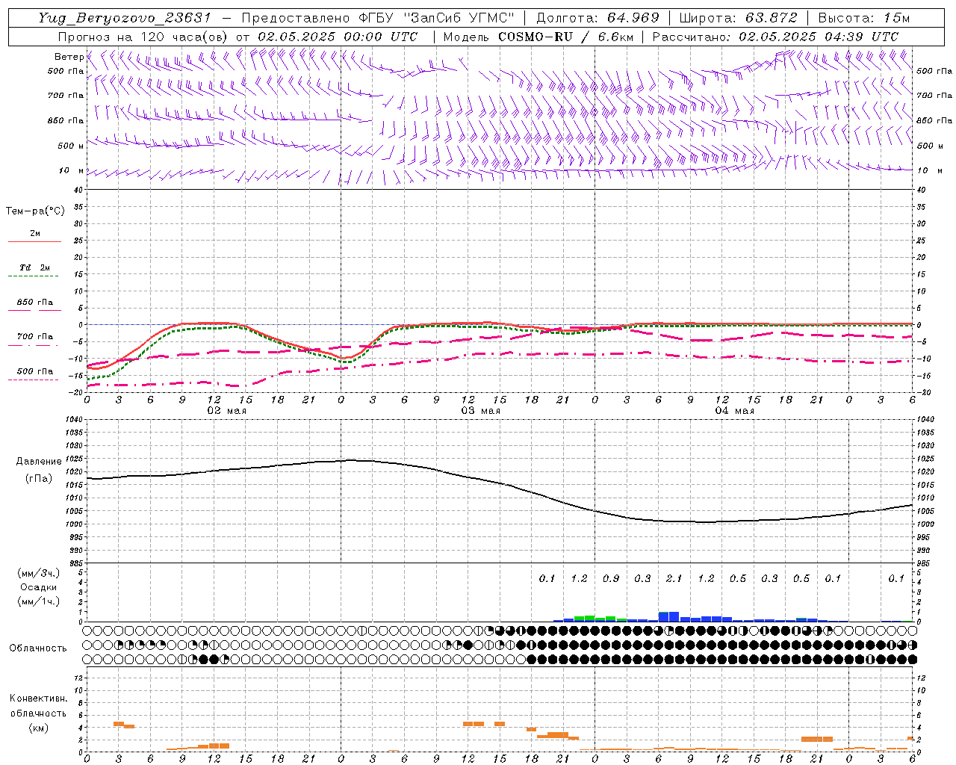Select the Прогноз на 120 часа(ов) text

pyautogui.click(x=144, y=37)
